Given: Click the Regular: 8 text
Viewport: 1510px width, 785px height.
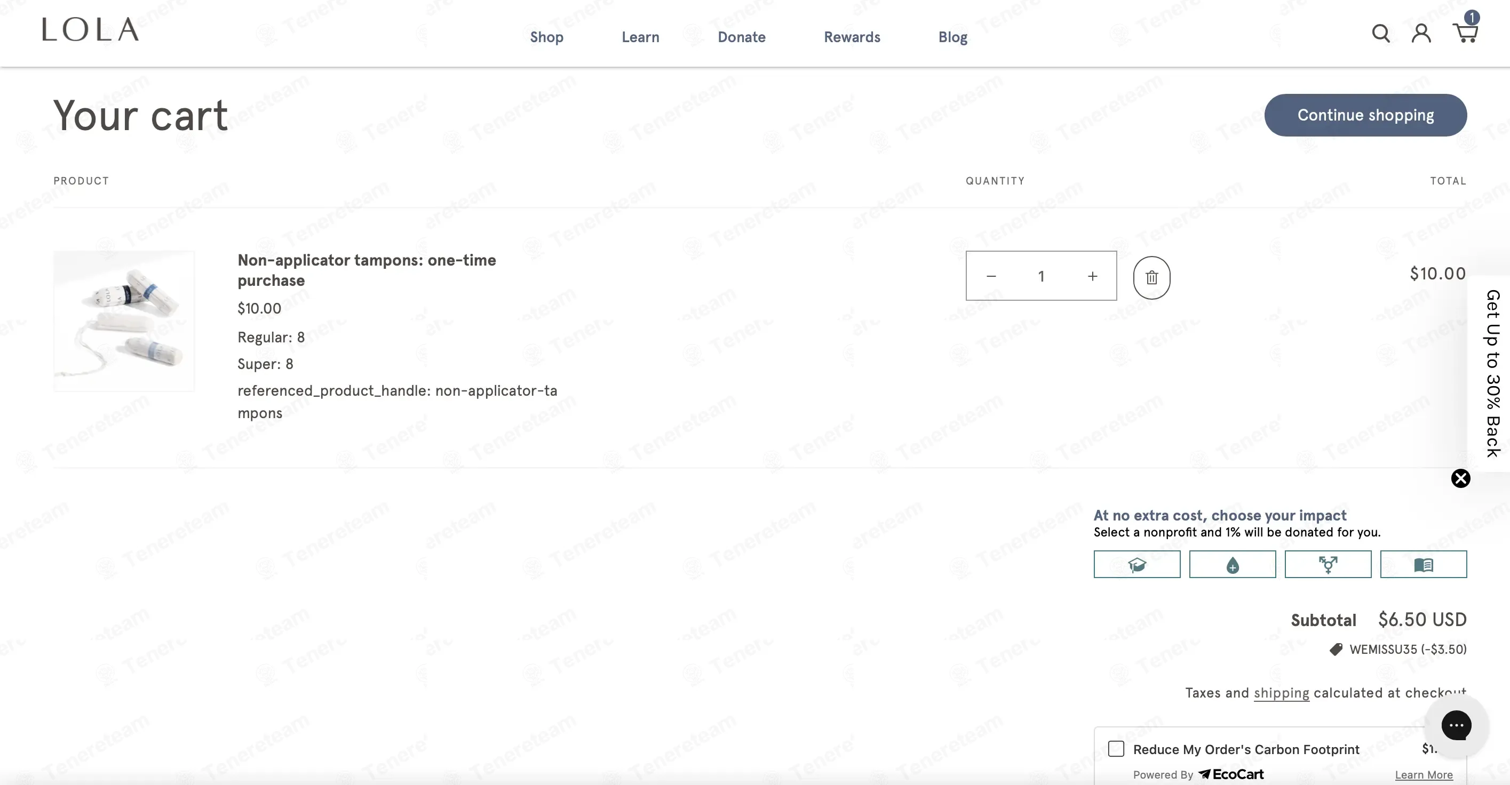Looking at the screenshot, I should pyautogui.click(x=271, y=337).
